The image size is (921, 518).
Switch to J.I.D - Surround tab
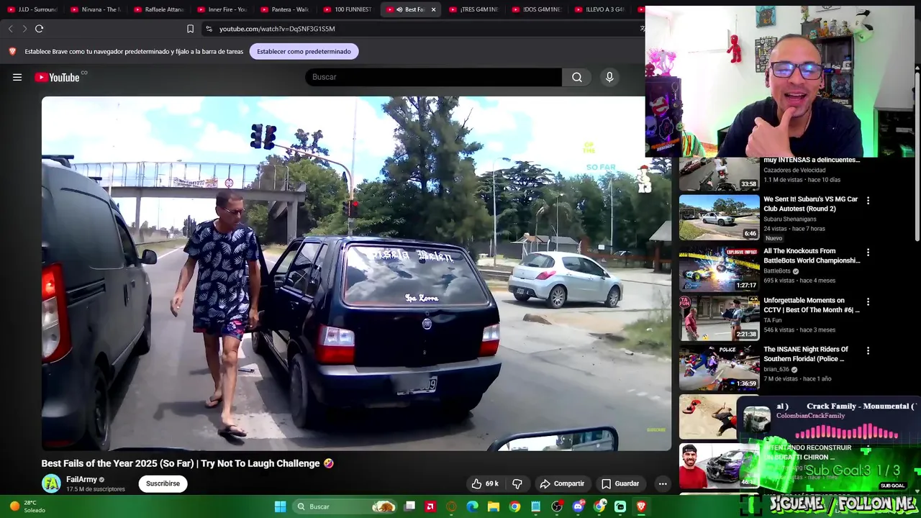(x=32, y=9)
